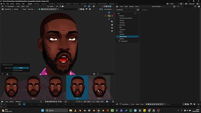
Task: Toggle auto keying record button in timeline
Action: 41,101
